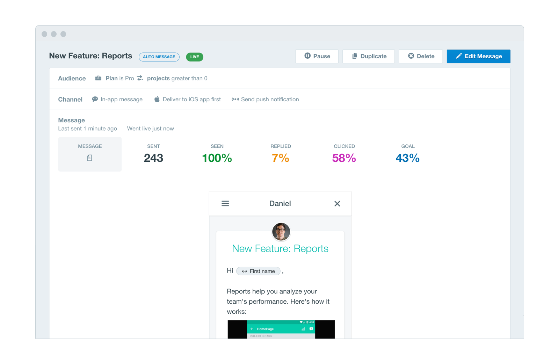Open the SEEN 100% stat
559x348 pixels.
tap(217, 154)
